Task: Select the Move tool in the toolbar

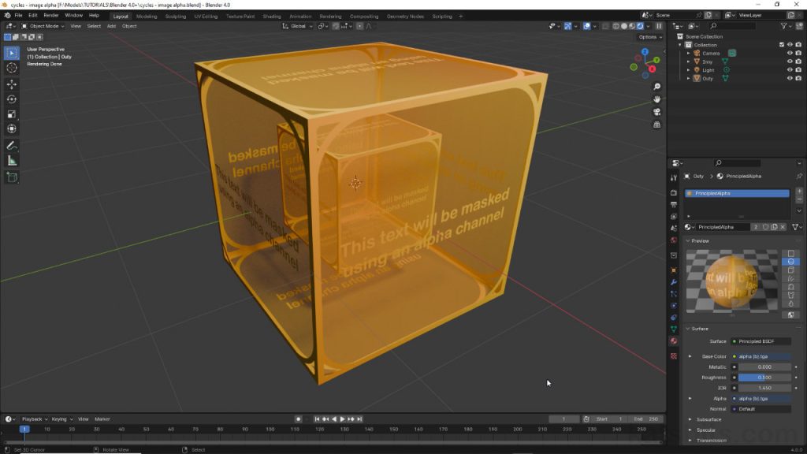Action: point(11,86)
